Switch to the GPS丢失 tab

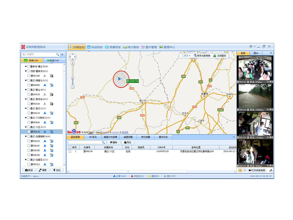[93, 137]
